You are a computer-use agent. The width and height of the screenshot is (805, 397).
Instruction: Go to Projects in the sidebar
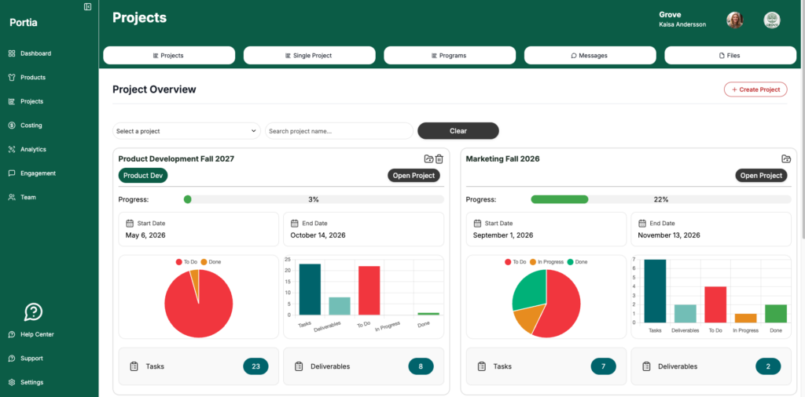point(26,101)
